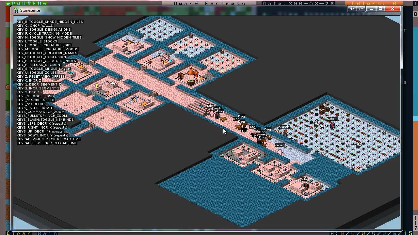Click KEYS_ENTER: ROTATE line
Image resolution: width=418 pixels, height=235 pixels.
point(35,108)
